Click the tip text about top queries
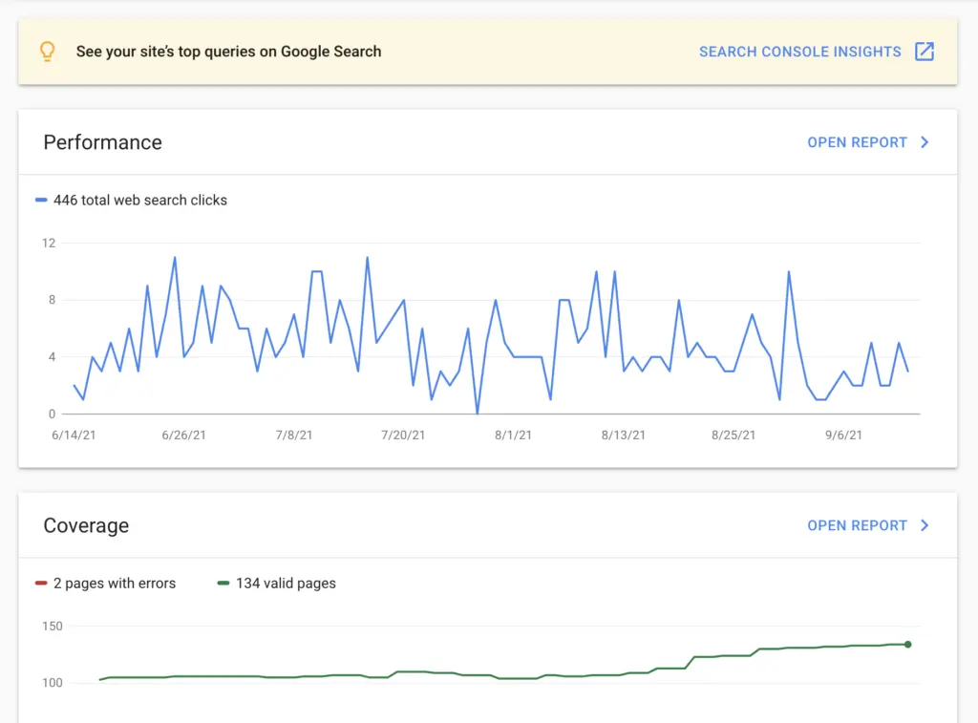 228,52
